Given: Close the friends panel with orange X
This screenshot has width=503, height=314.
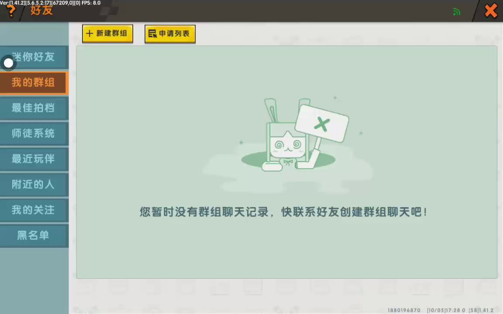Looking at the screenshot, I should pyautogui.click(x=491, y=11).
